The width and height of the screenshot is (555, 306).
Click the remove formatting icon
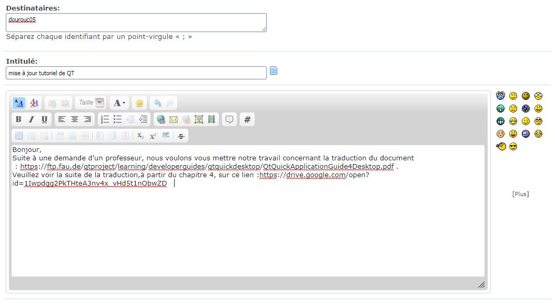34,103
